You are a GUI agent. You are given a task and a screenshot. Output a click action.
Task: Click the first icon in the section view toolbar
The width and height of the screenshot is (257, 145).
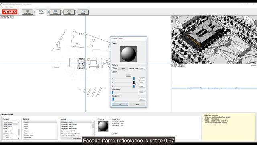pyautogui.click(x=173, y=66)
